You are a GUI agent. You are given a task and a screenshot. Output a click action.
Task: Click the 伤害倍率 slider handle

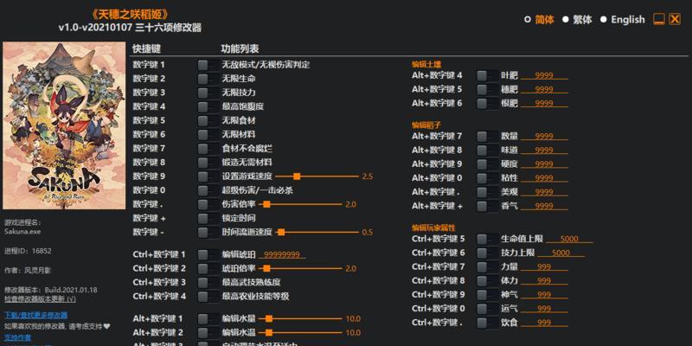(266, 204)
